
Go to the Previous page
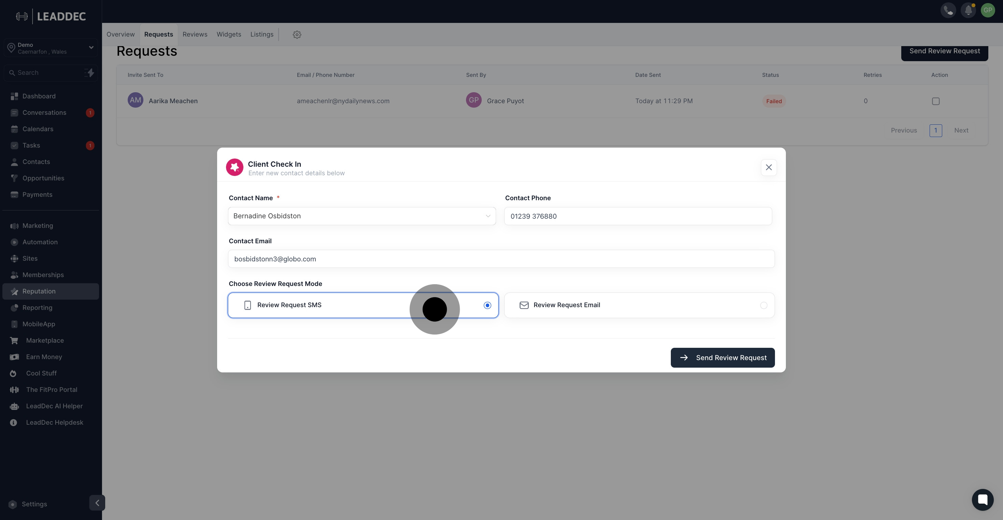pos(904,131)
